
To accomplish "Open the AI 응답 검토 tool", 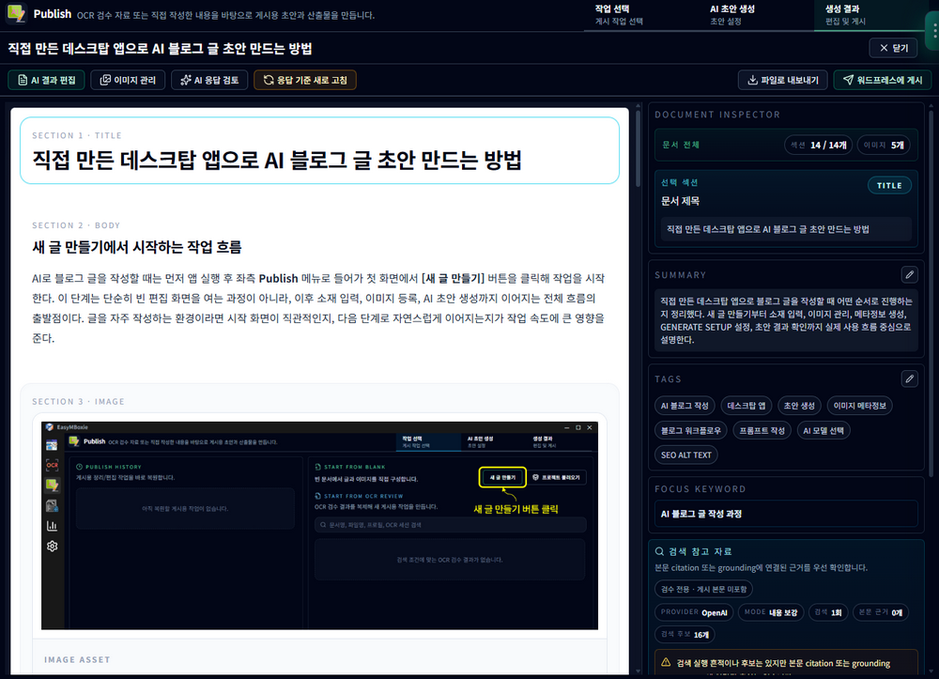I will pyautogui.click(x=209, y=80).
